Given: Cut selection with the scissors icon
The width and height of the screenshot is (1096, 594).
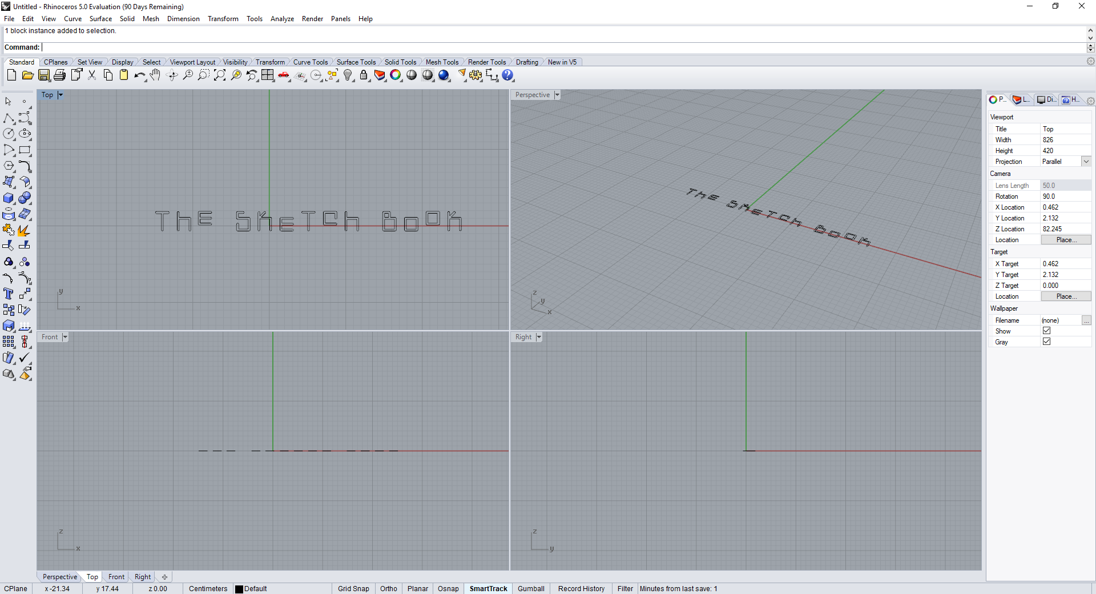Looking at the screenshot, I should pyautogui.click(x=92, y=75).
